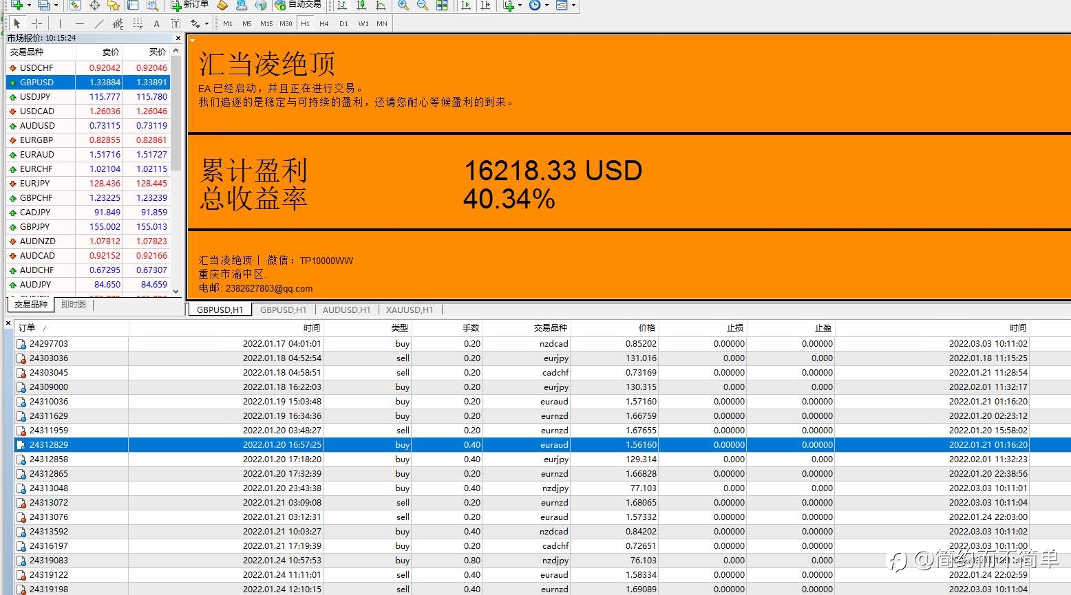Switch to the 即时图 tab

click(x=74, y=304)
